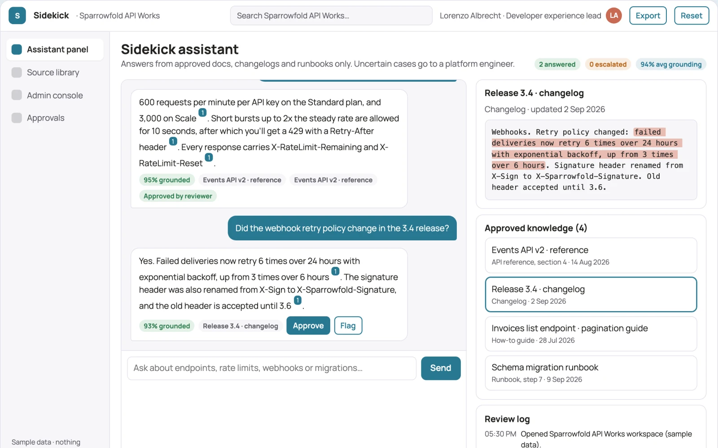Flag the webhook retry answer

click(348, 326)
